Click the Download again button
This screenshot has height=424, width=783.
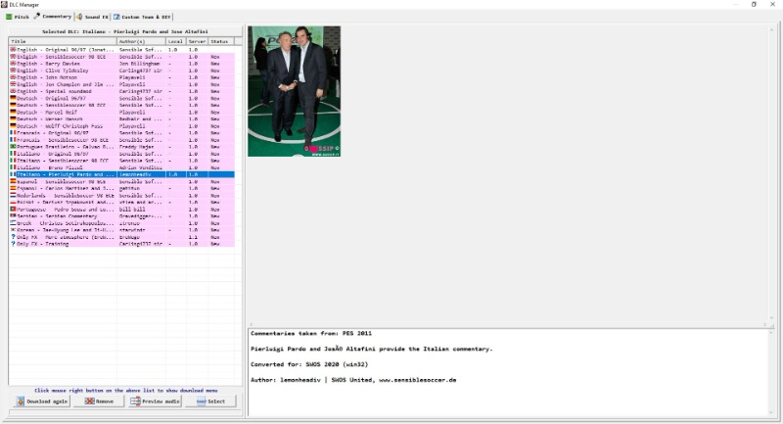(x=40, y=401)
